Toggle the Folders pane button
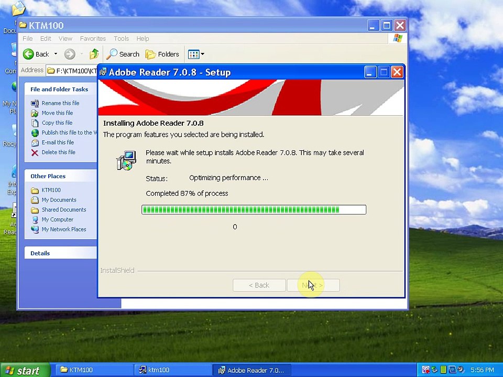Viewport: 503px width, 377px height. (162, 54)
